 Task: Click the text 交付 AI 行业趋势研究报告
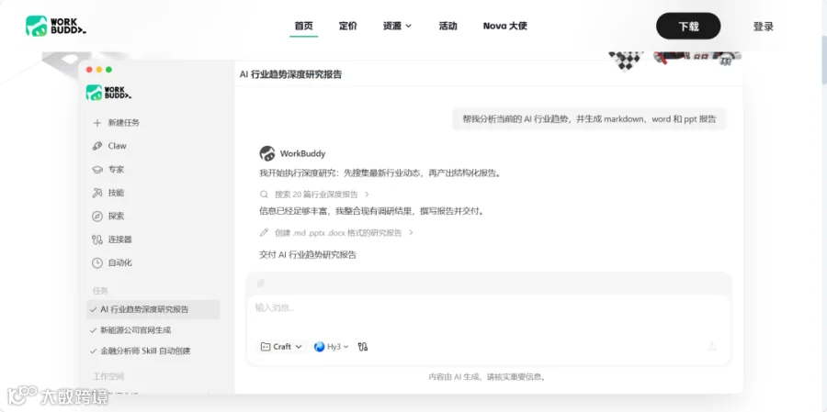coord(308,255)
